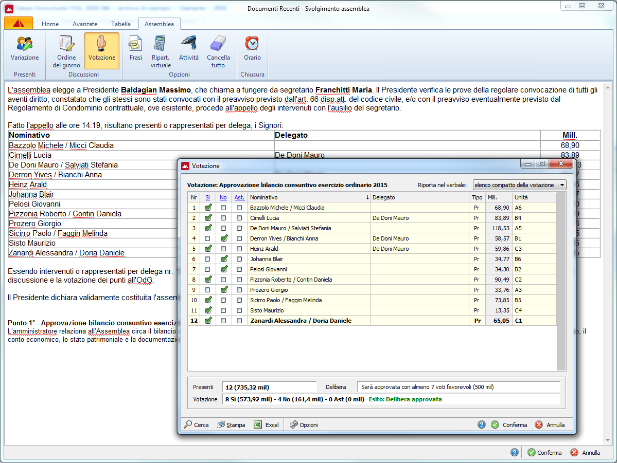Minimize the Votazione dialog
This screenshot has width=617, height=463.
527,164
